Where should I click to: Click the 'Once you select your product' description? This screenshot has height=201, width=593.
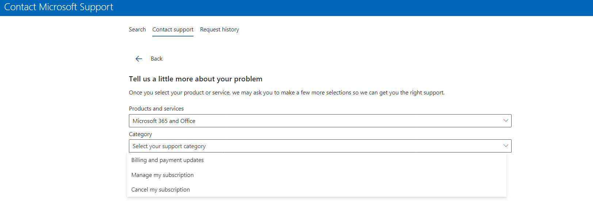[x=287, y=93]
